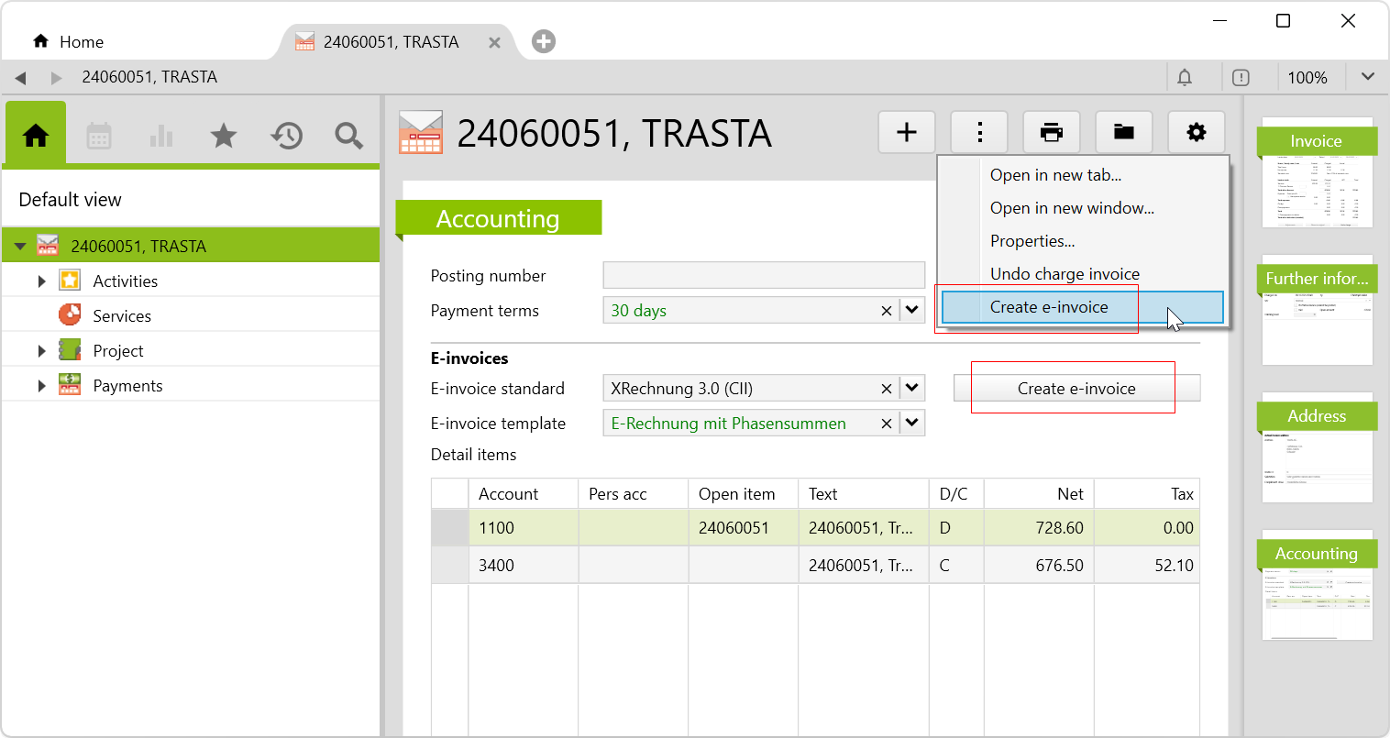Open the Payment terms dropdown arrow
The height and width of the screenshot is (738, 1390).
[911, 310]
